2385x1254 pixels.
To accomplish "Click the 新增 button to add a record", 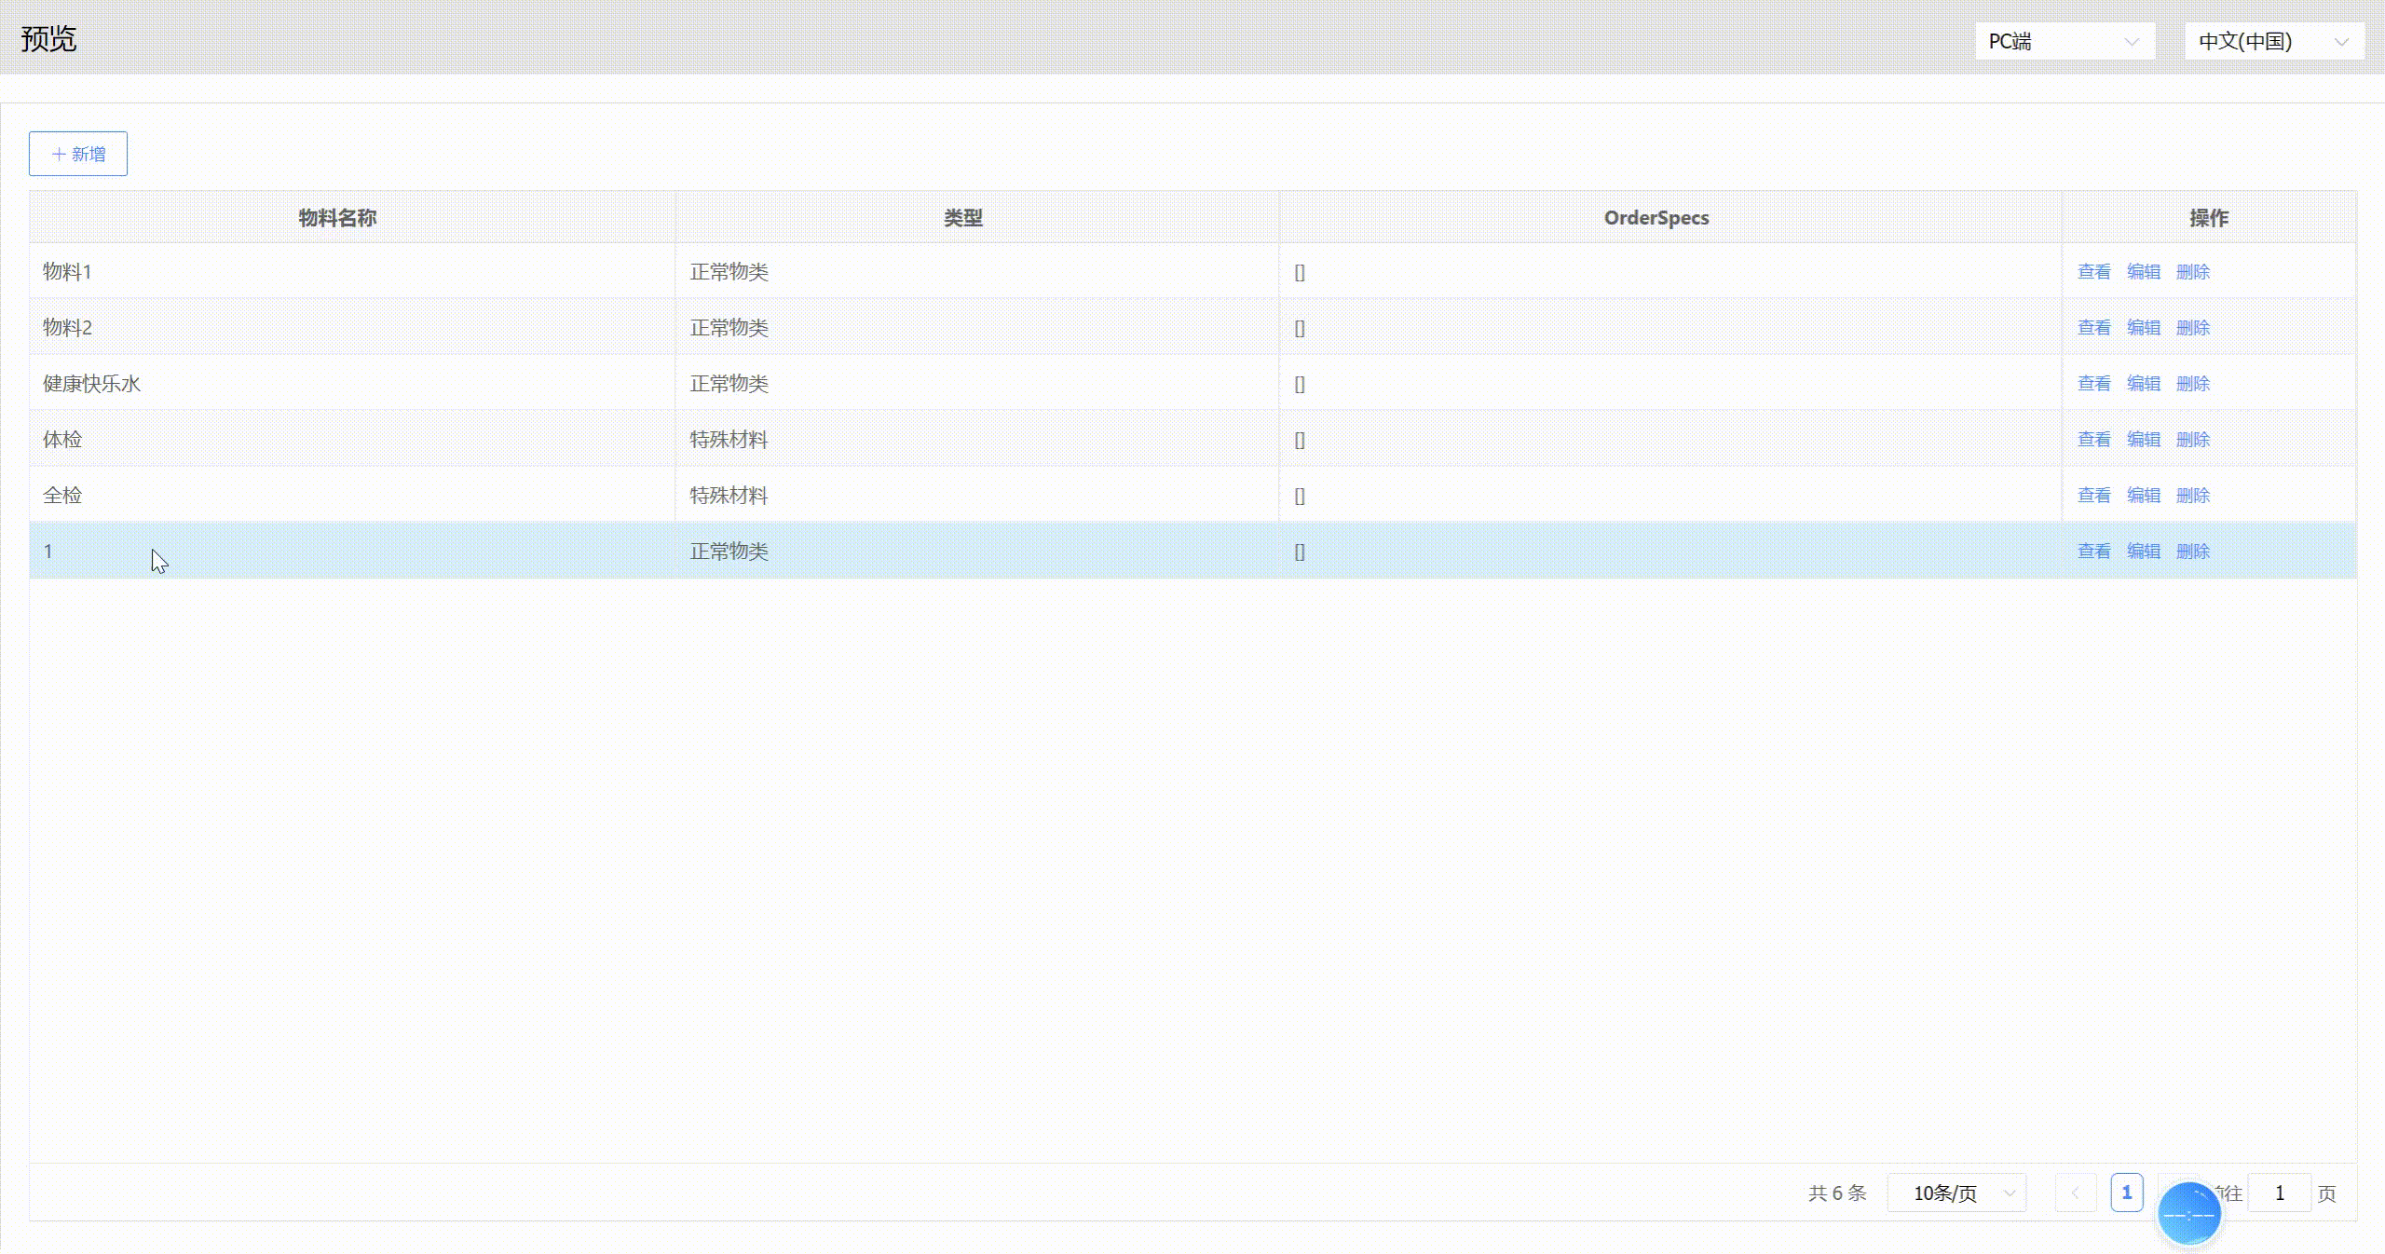I will 78,154.
